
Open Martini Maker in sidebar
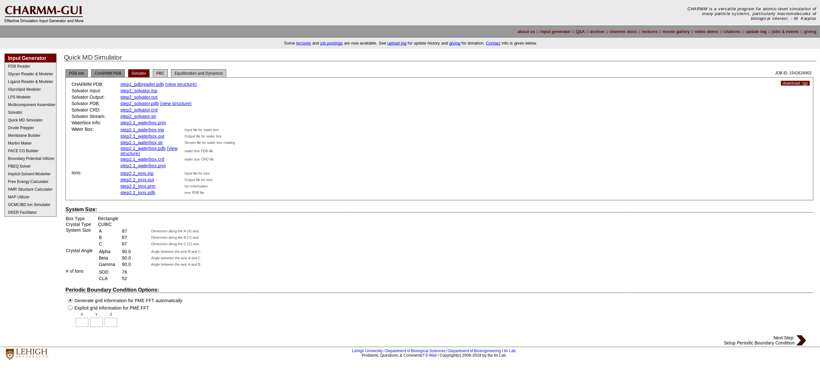click(20, 143)
